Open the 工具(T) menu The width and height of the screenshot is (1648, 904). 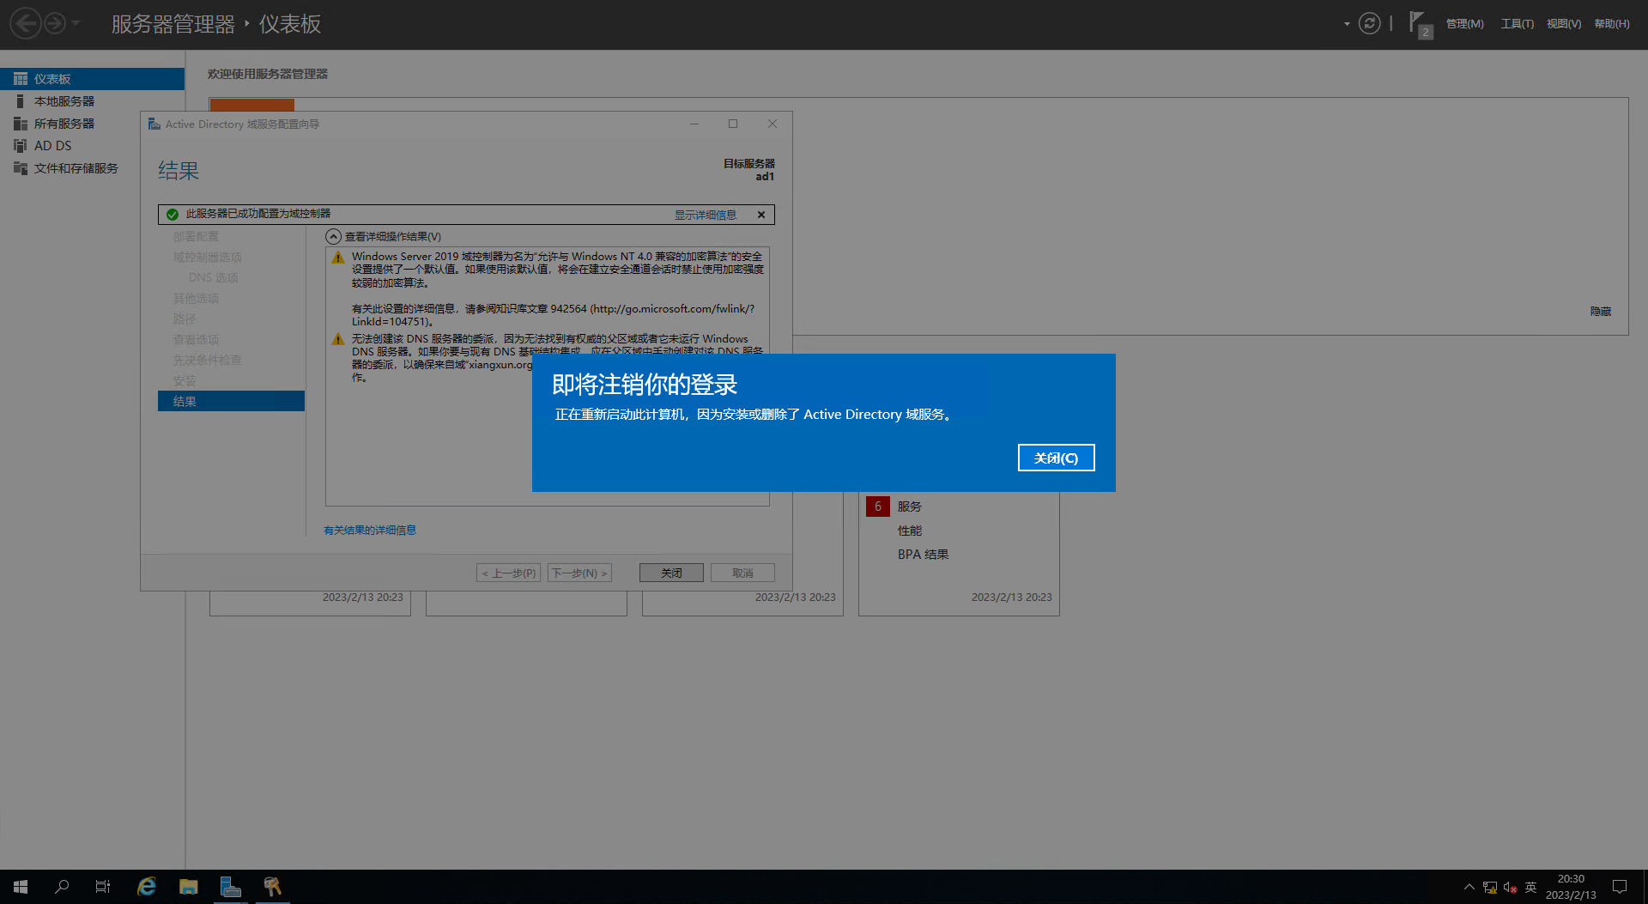coord(1517,24)
